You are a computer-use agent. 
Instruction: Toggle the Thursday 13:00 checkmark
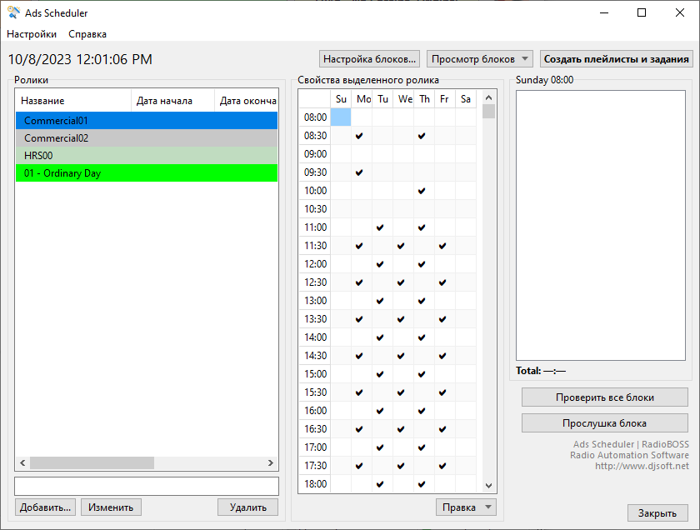click(x=424, y=301)
